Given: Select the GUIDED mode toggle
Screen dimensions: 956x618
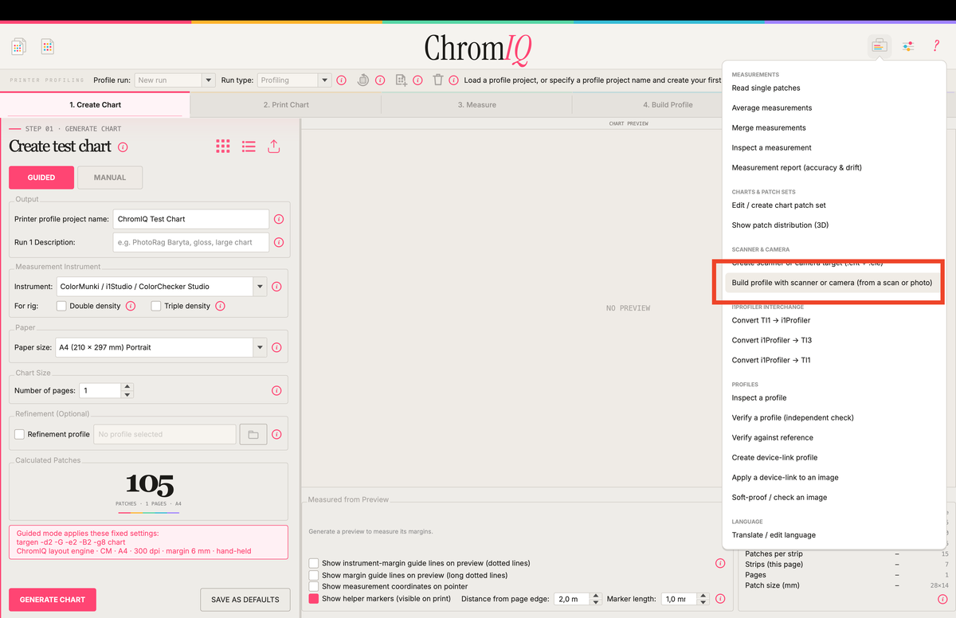Looking at the screenshot, I should [x=41, y=178].
